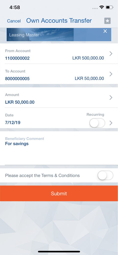Tap the 7/12/19 date value
Image resolution: width=118 pixels, height=255 pixels.
click(x=13, y=123)
